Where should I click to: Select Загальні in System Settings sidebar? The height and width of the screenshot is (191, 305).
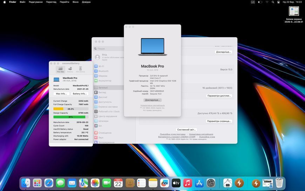click(108, 88)
